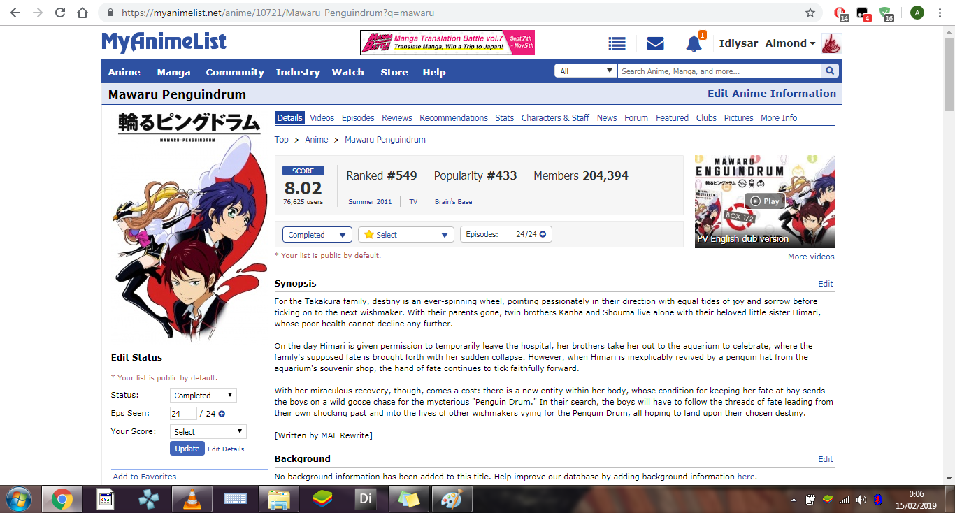Open the Chrome three-dot menu
Screen dimensions: 955x513
[941, 13]
